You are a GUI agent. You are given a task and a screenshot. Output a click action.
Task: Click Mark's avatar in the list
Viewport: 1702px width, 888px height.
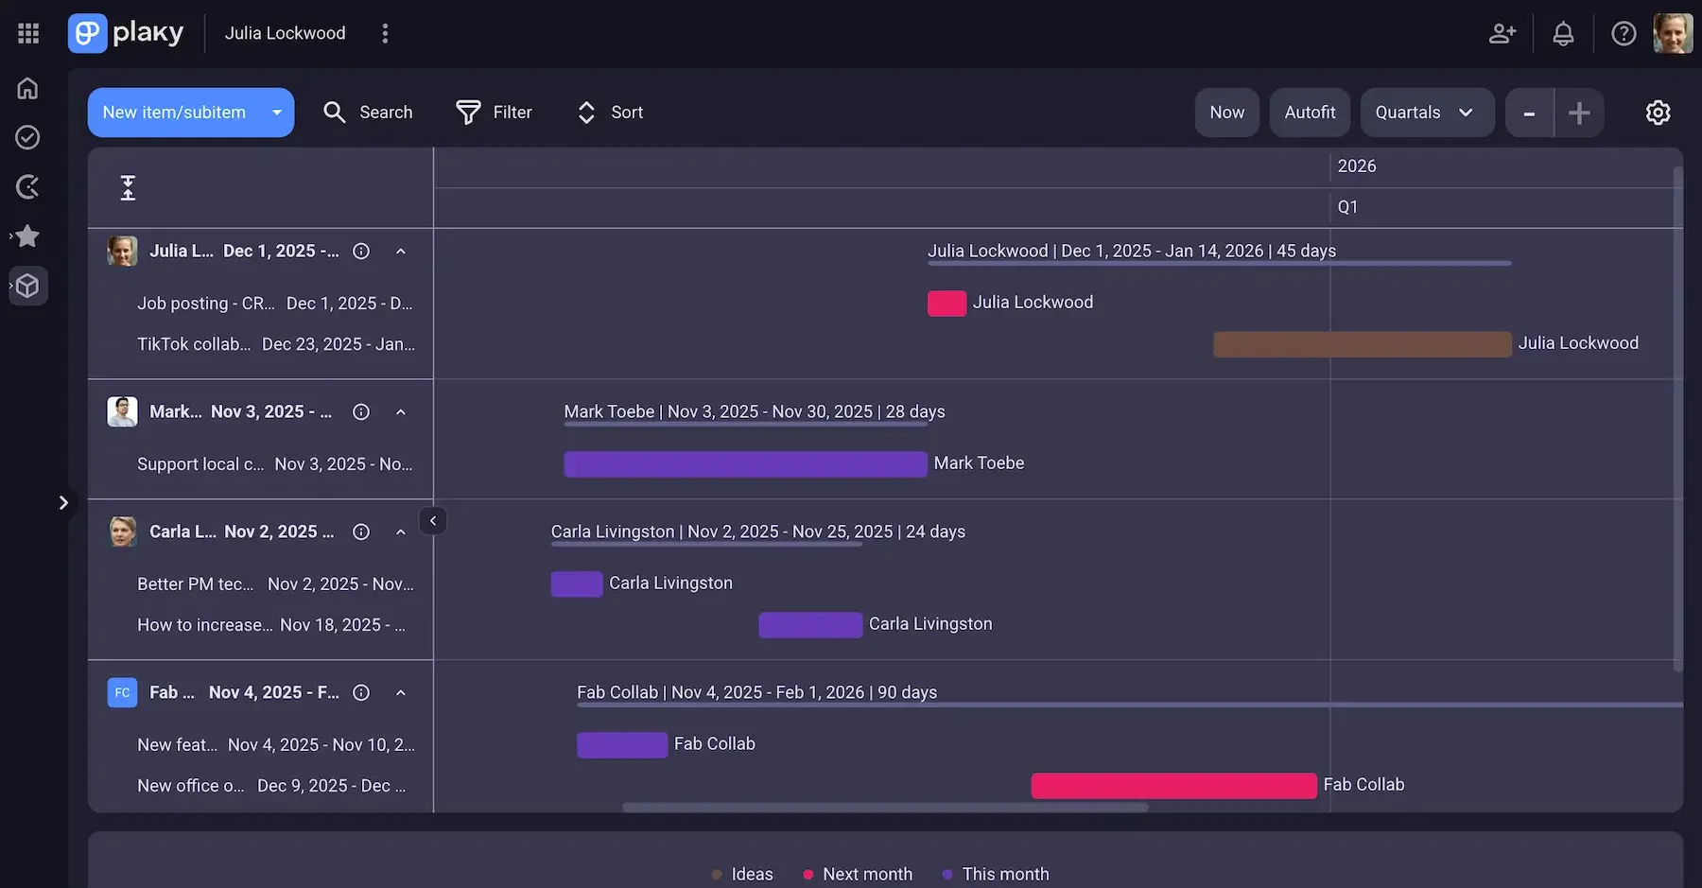click(122, 411)
